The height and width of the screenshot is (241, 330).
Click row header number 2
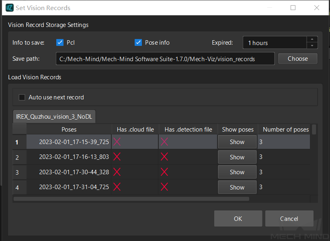[x=19, y=157]
